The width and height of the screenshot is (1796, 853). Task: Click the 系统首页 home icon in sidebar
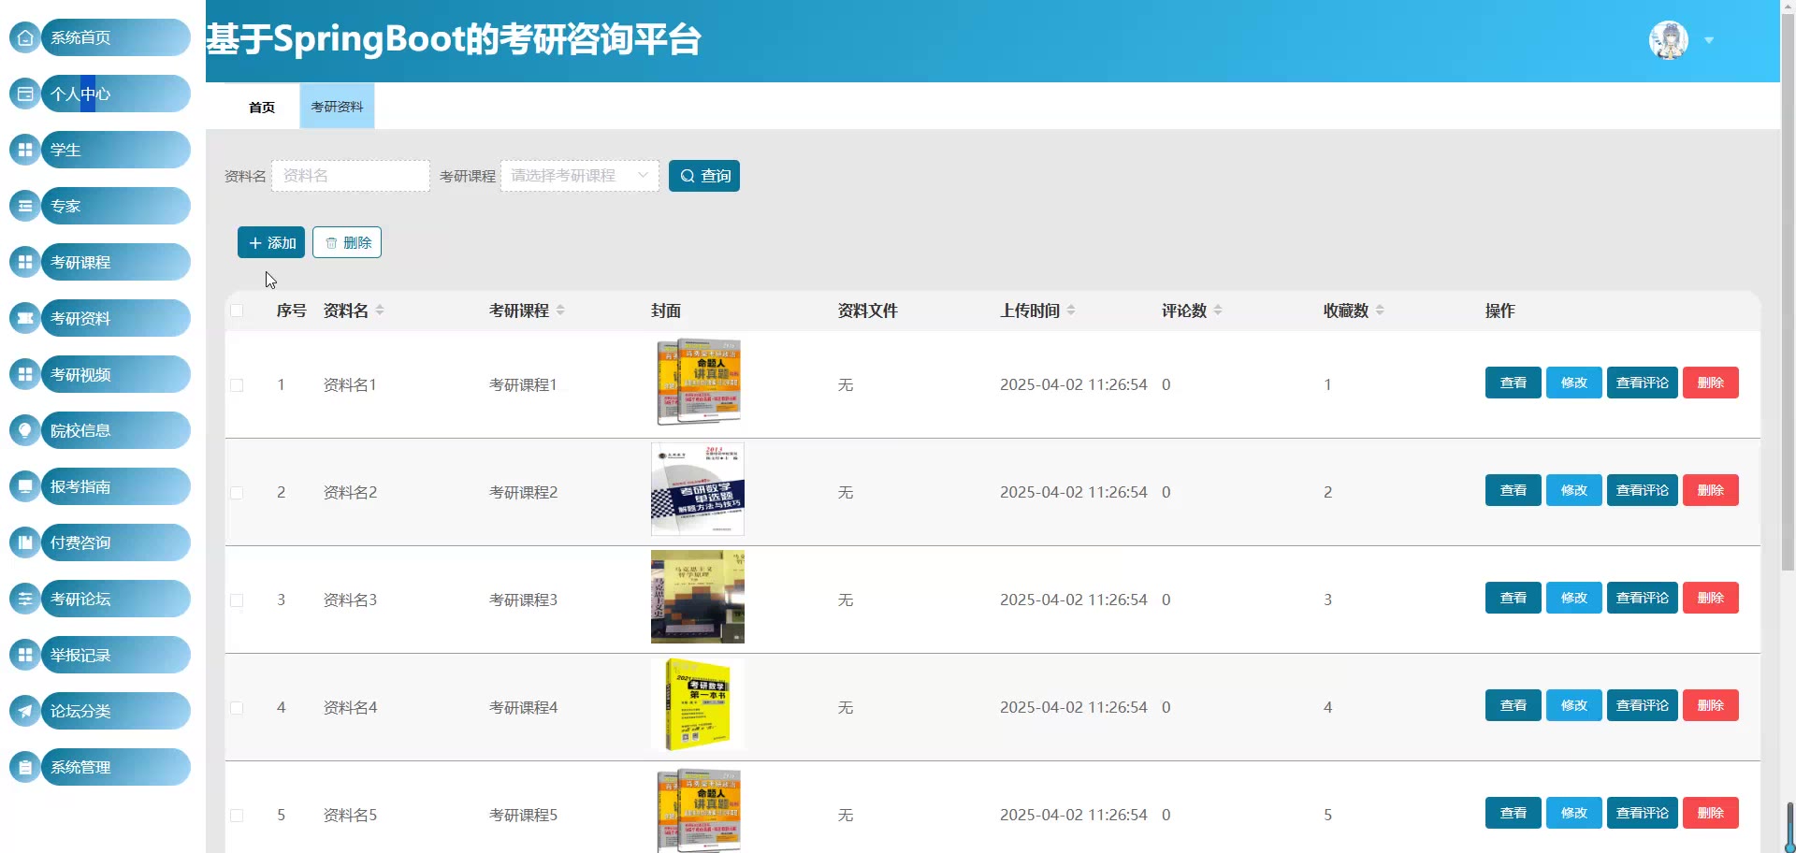coord(25,37)
